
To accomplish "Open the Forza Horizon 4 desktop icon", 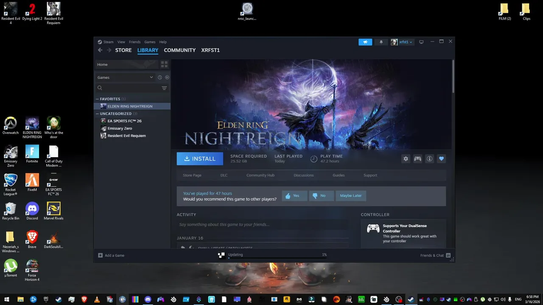I will 32,270.
